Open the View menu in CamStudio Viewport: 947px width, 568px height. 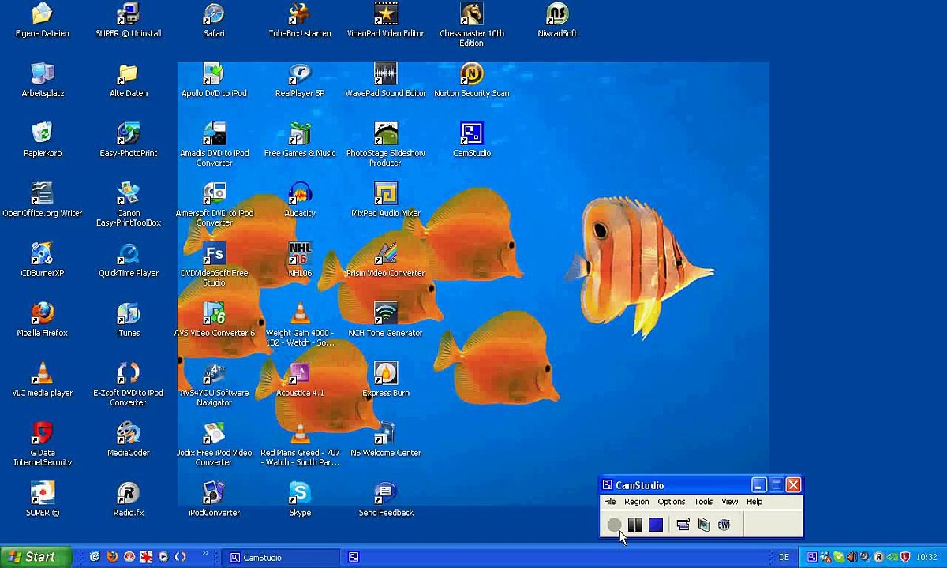coord(730,502)
